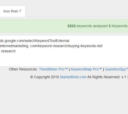Click the bold 3233 keyword count
Screen dimensions: 128x114
point(72,26)
